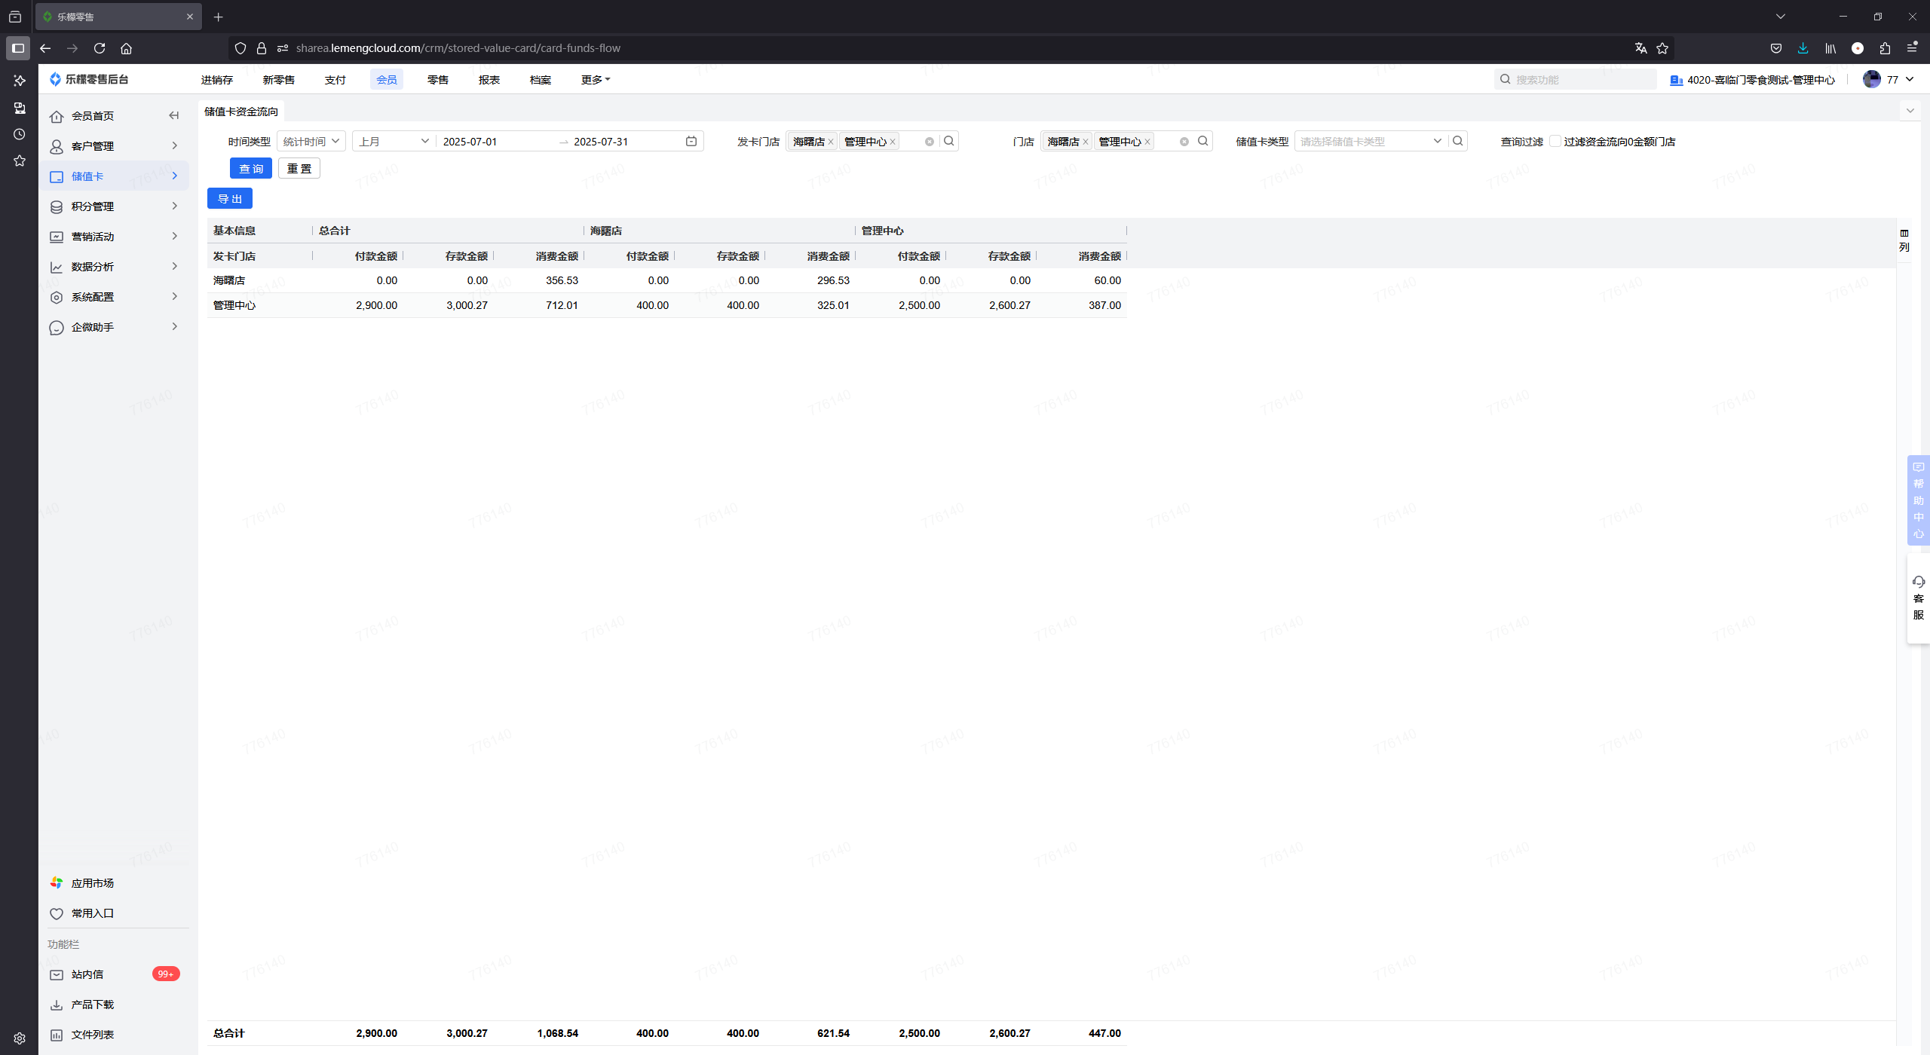Remove 管理中心 tag from 门店 filter
This screenshot has width=1930, height=1055.
pos(1147,142)
